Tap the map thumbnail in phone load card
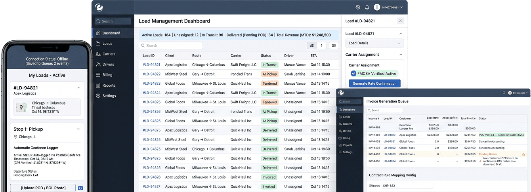The width and height of the screenshot is (531, 192). click(21, 107)
